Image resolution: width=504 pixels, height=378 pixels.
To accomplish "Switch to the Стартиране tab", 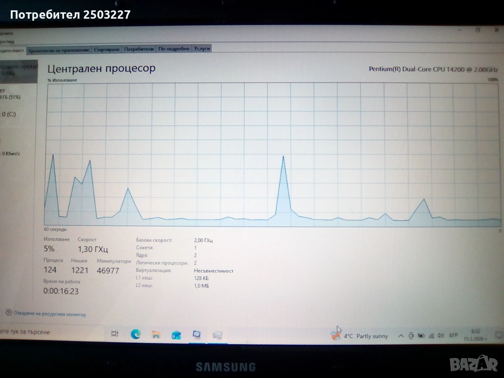I will click(x=106, y=50).
